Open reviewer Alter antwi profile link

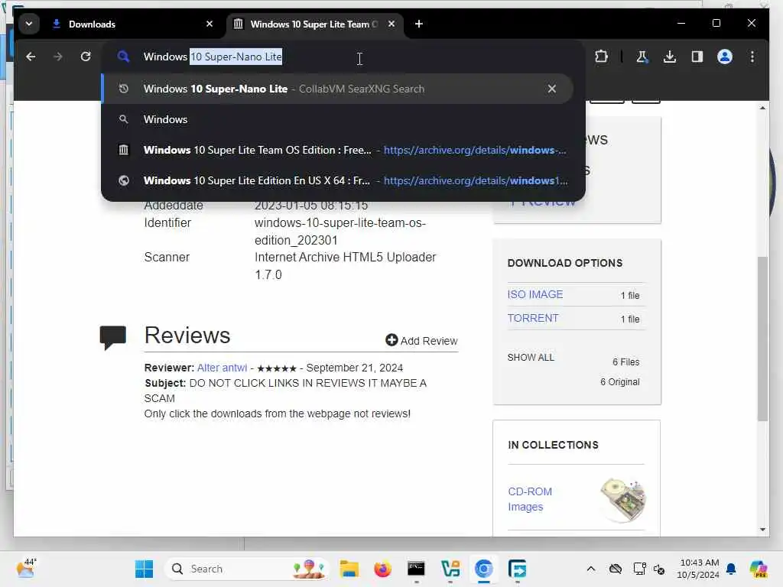click(222, 368)
